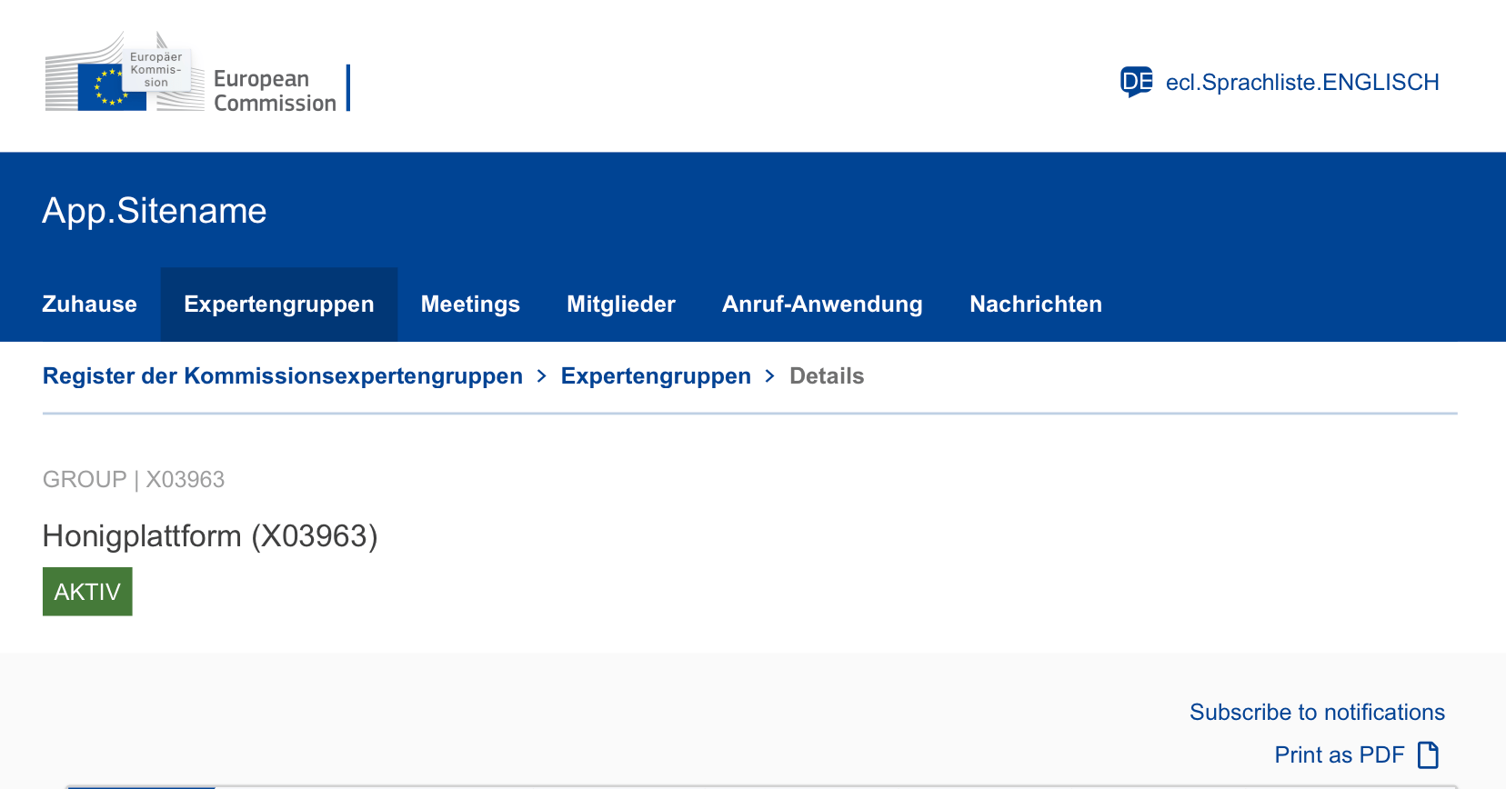Click the European Commission logo

196,74
